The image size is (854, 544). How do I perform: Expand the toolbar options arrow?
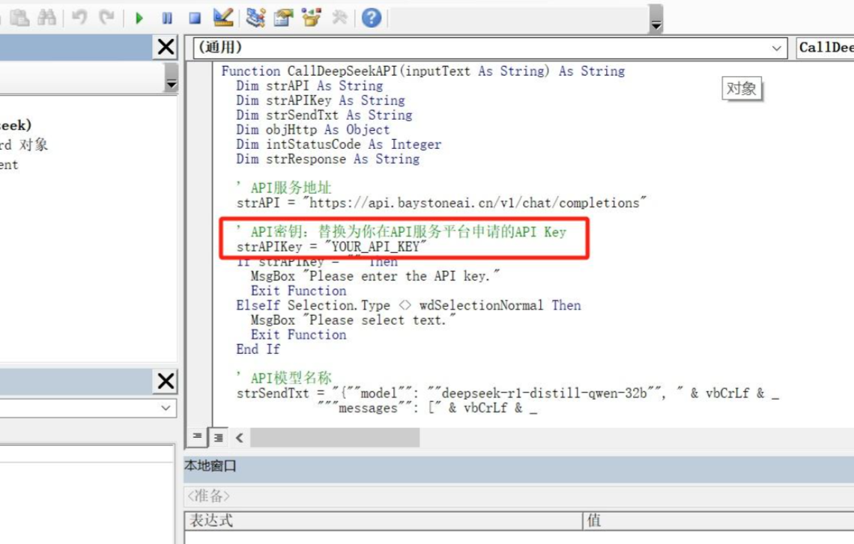coord(656,19)
